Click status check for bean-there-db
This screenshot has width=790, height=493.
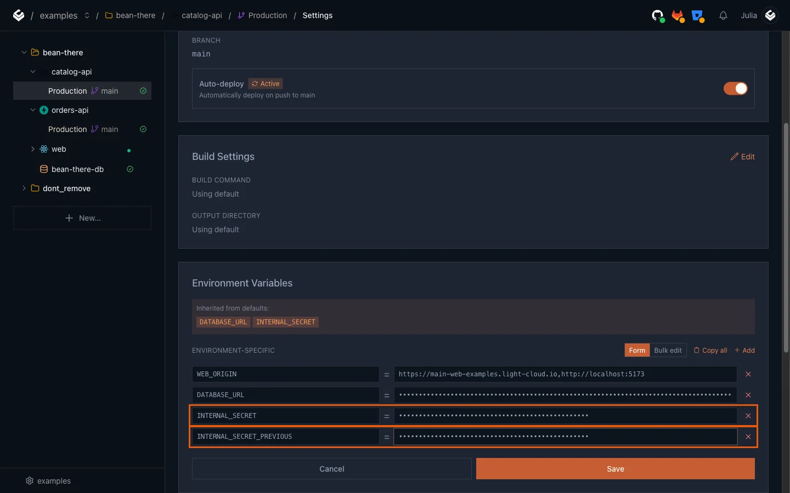(130, 169)
